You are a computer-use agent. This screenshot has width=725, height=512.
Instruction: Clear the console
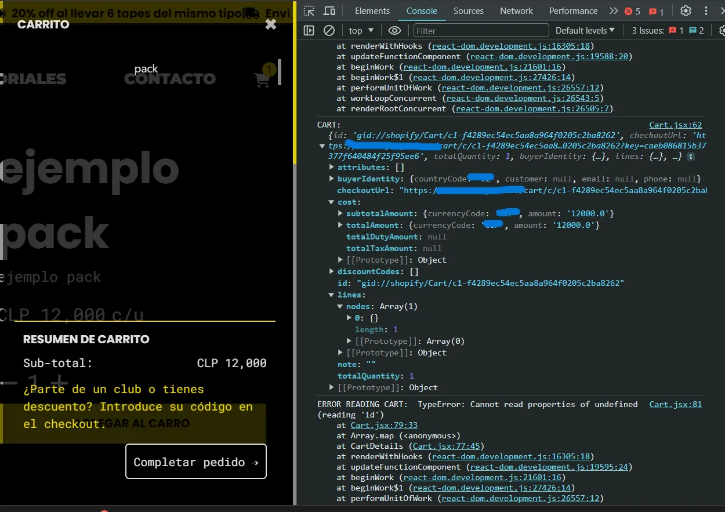329,31
